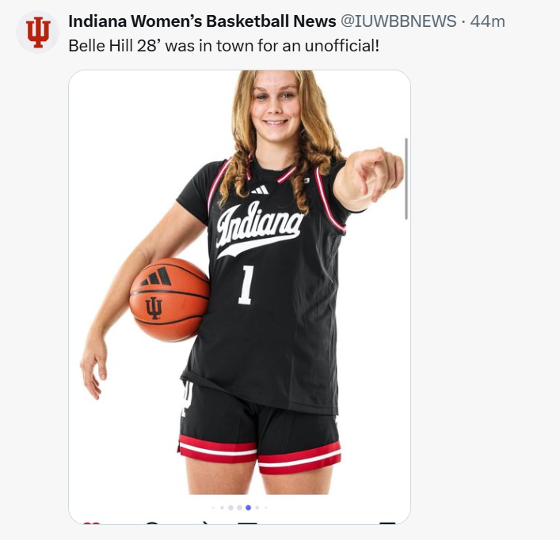The width and height of the screenshot is (560, 540).
Task: Click the basketball held in the photo
Action: 169,300
